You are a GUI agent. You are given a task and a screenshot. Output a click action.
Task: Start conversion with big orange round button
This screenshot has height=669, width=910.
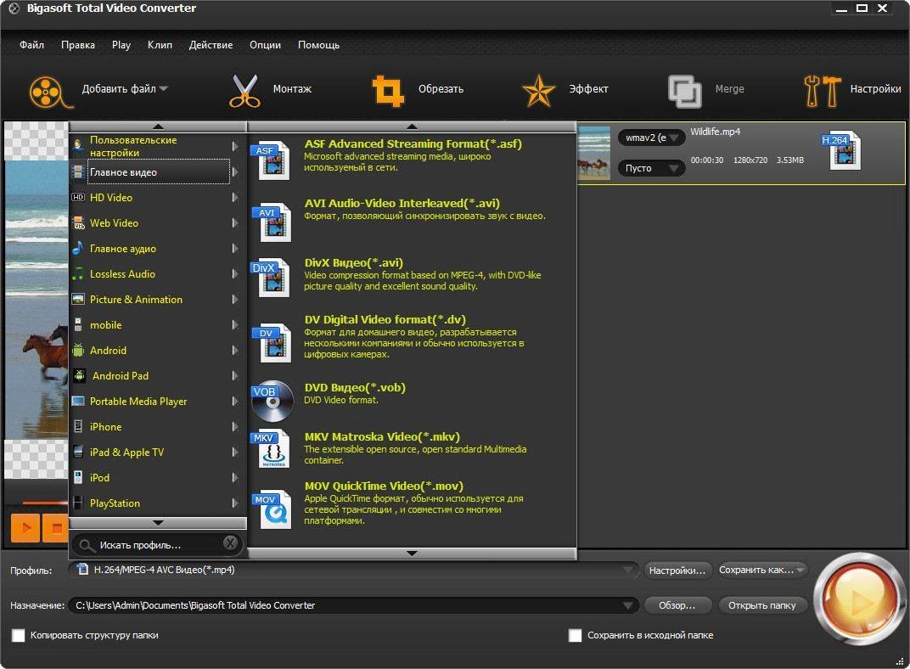(859, 600)
